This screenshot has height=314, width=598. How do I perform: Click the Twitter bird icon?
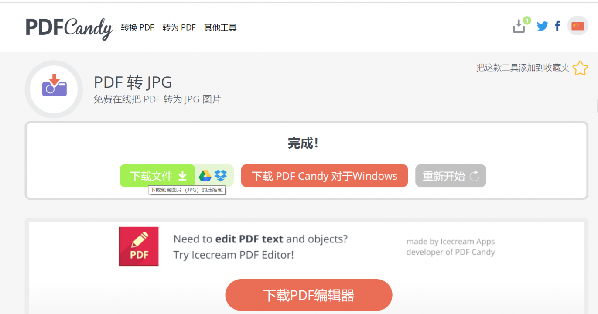click(542, 26)
